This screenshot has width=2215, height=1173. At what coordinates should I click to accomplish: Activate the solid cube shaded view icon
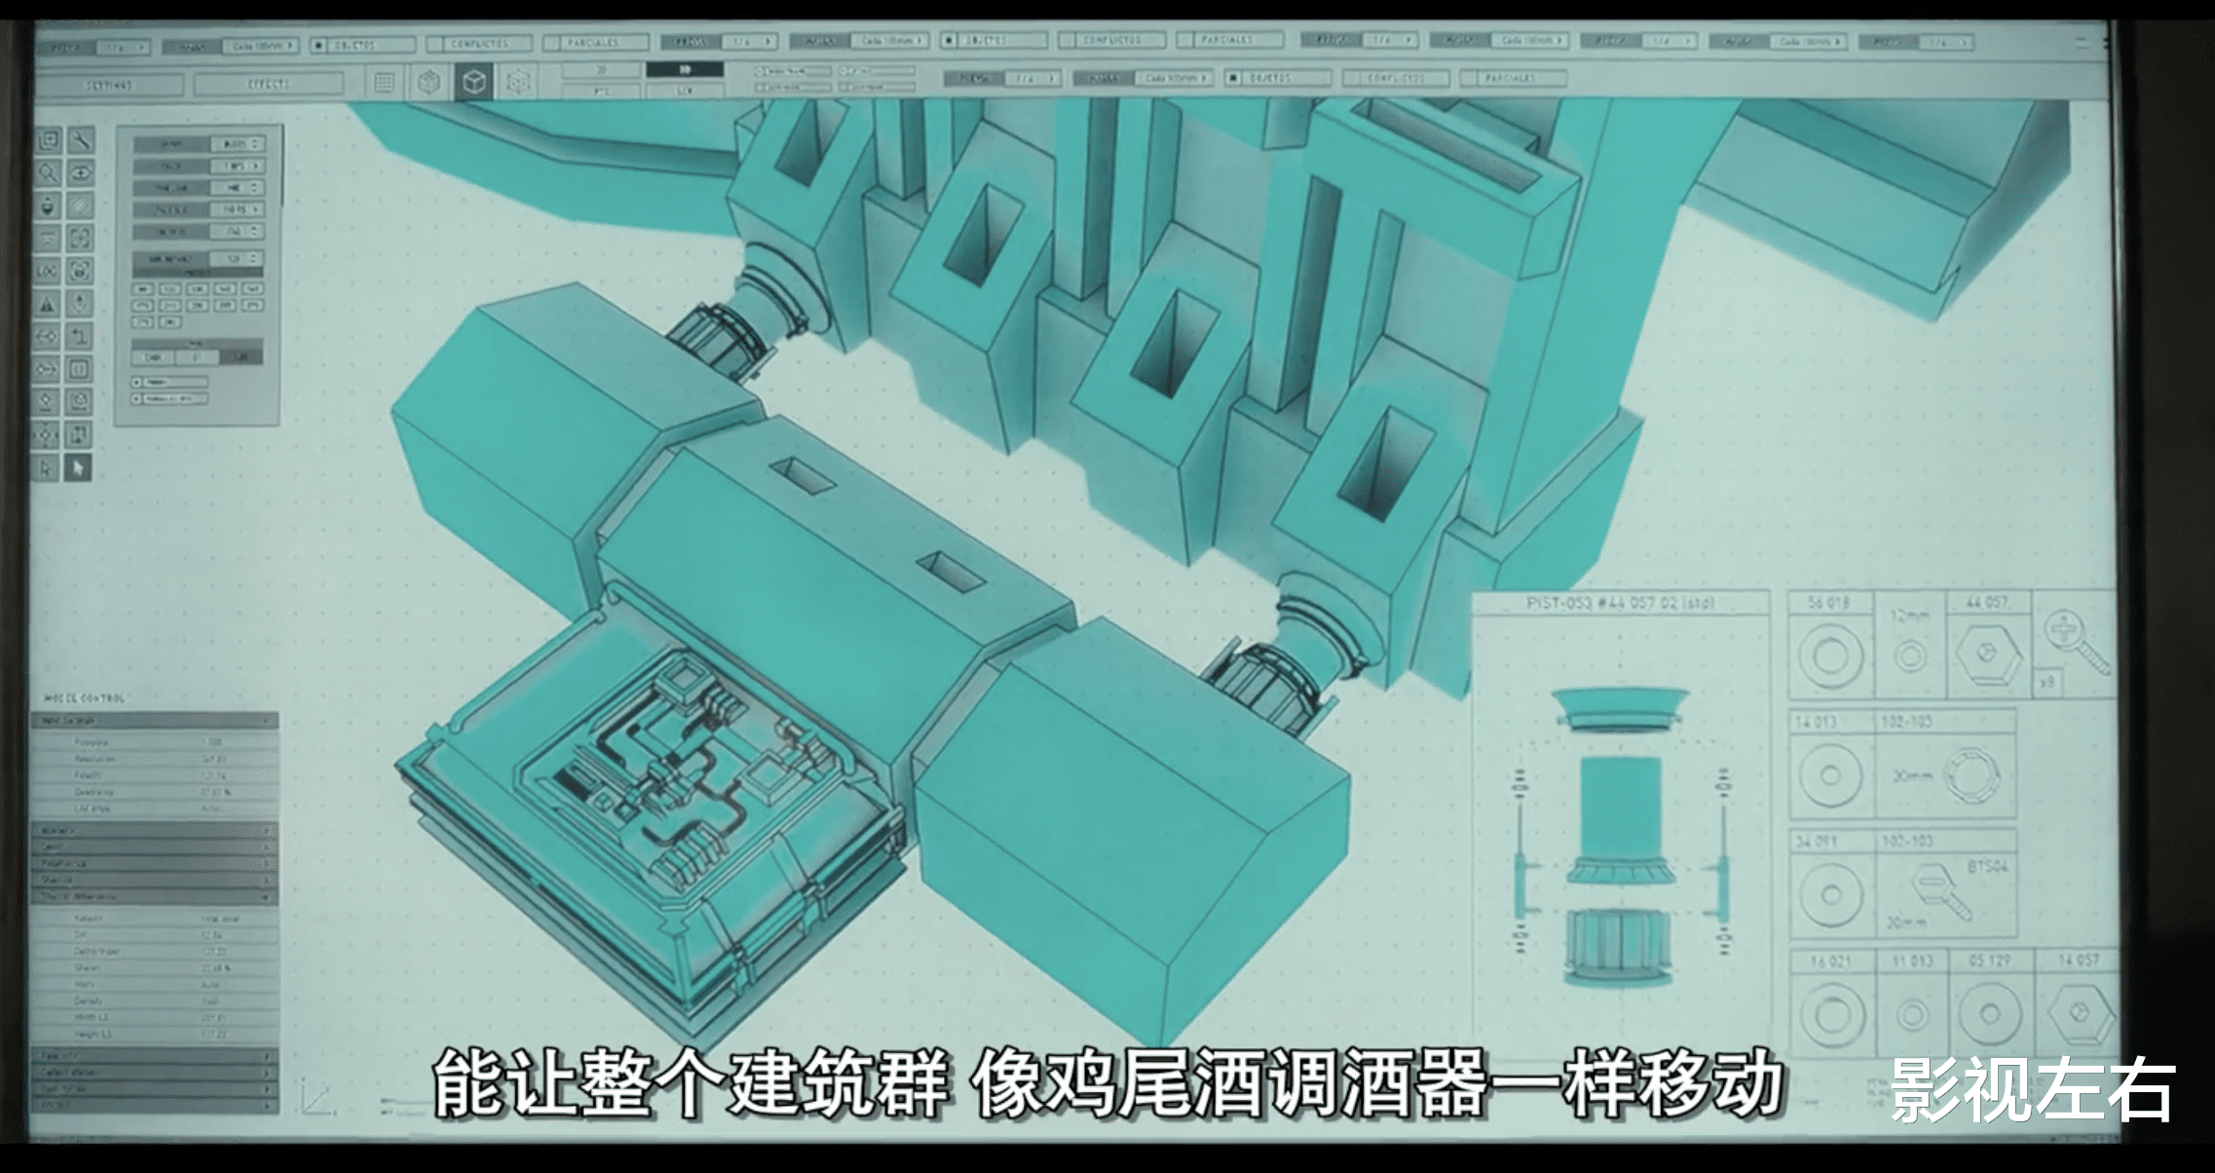pyautogui.click(x=474, y=82)
